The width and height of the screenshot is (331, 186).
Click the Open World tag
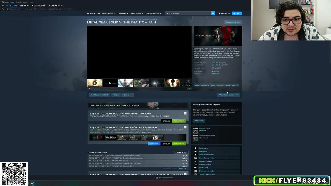point(205,85)
